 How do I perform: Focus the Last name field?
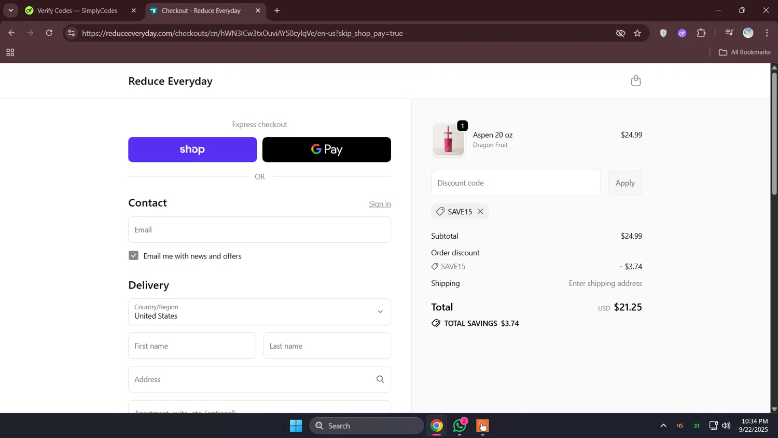tap(327, 346)
